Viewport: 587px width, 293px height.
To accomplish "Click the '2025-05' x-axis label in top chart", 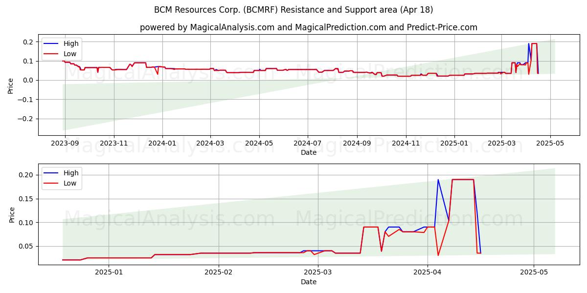I will click(550, 144).
